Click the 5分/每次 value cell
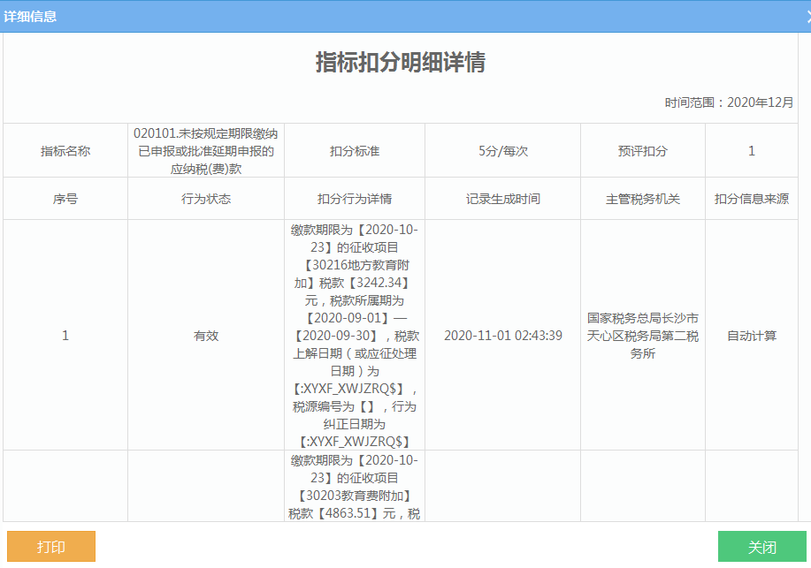The image size is (811, 568). point(502,151)
